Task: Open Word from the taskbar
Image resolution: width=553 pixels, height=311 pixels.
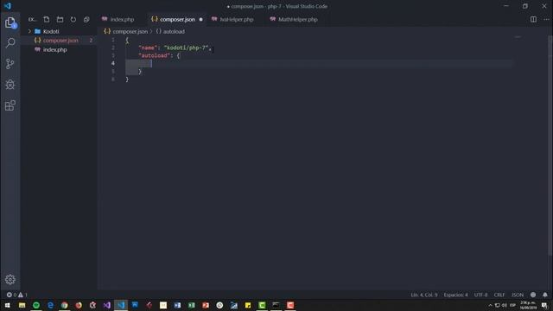Action: tap(177, 305)
